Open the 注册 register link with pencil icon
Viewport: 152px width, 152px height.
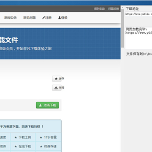pos(47,18)
